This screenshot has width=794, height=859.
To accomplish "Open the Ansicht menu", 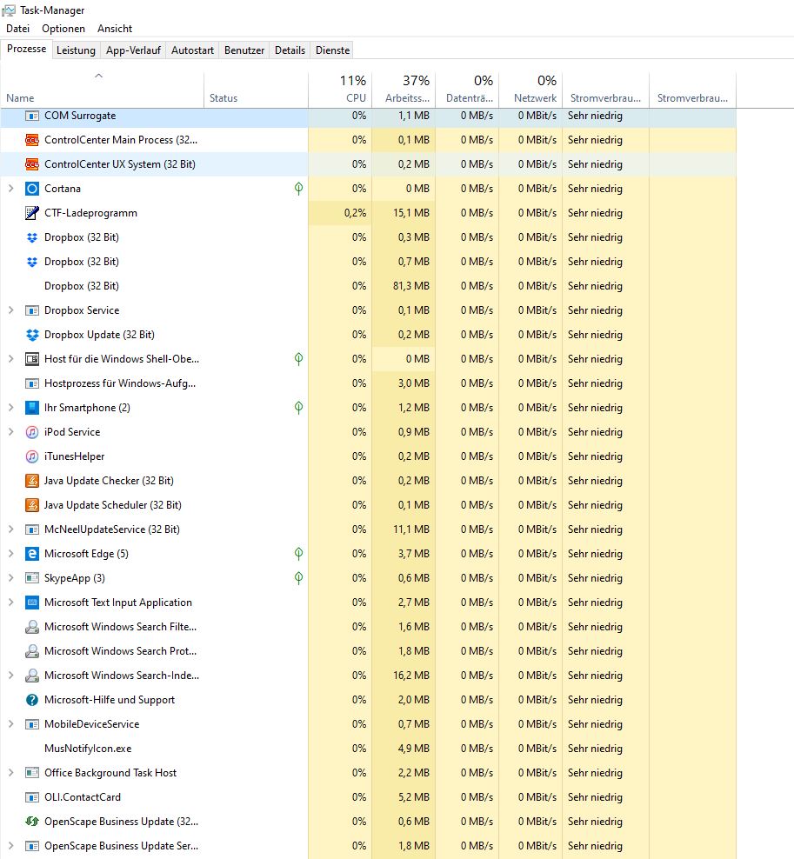I will point(115,29).
